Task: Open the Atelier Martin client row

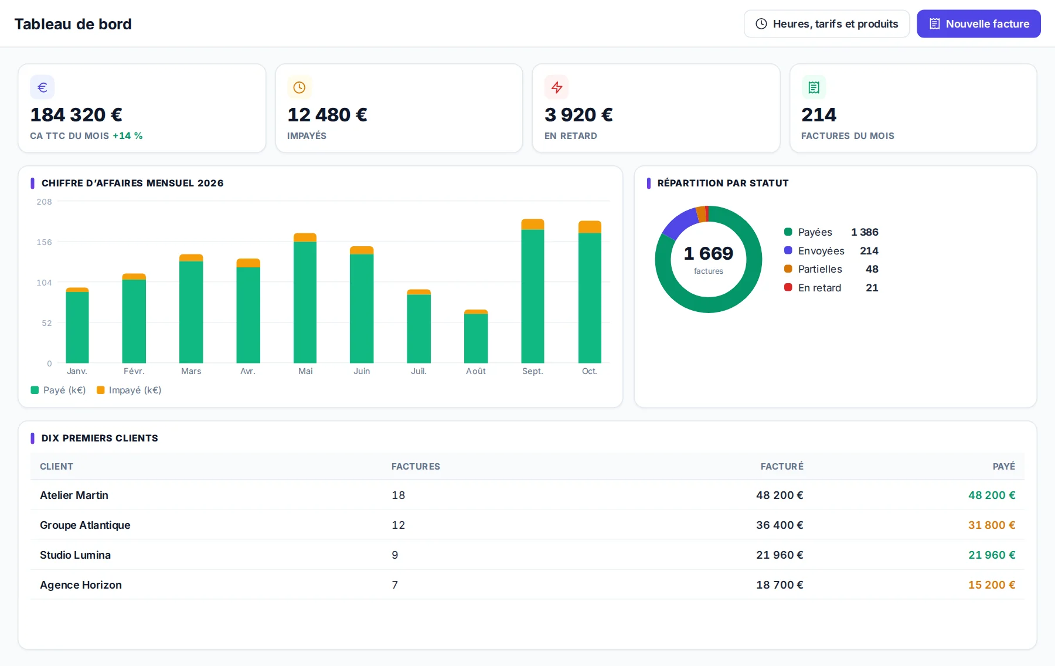Action: pos(527,495)
